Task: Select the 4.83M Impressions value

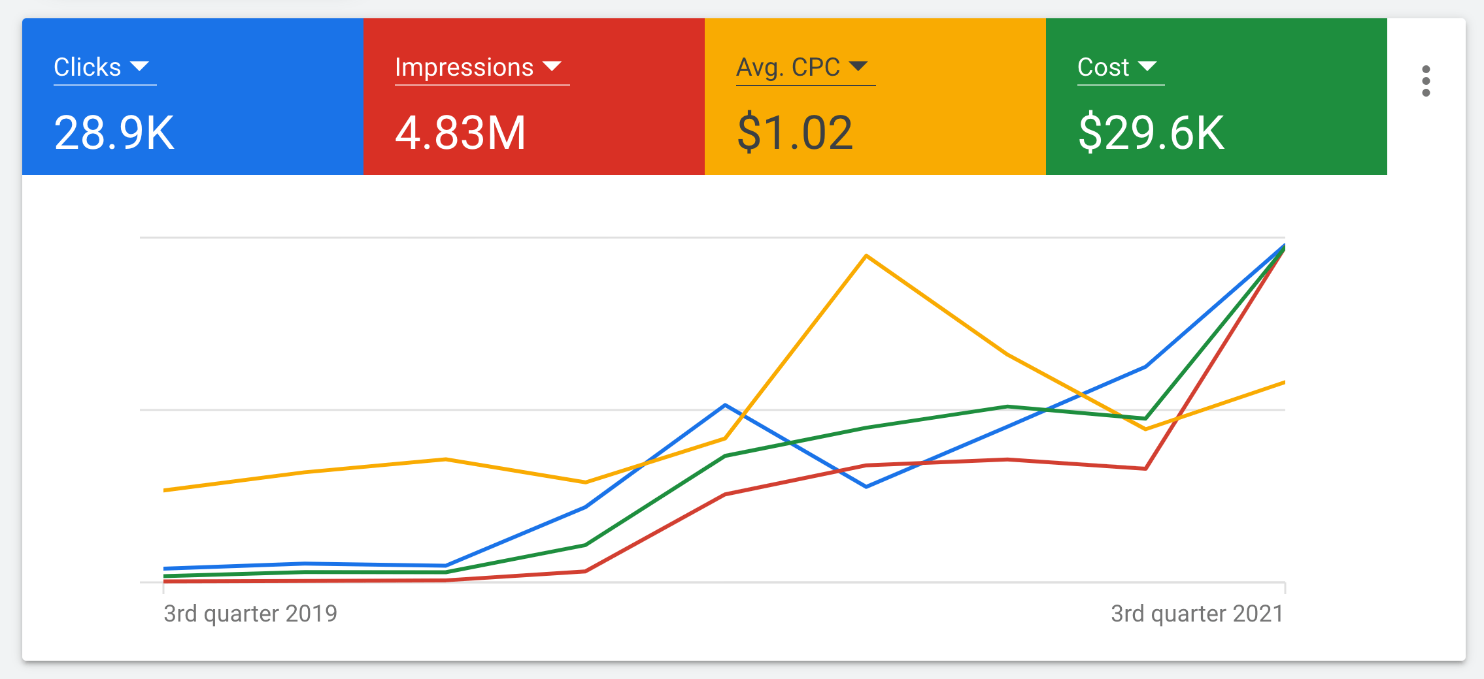Action: 460,133
